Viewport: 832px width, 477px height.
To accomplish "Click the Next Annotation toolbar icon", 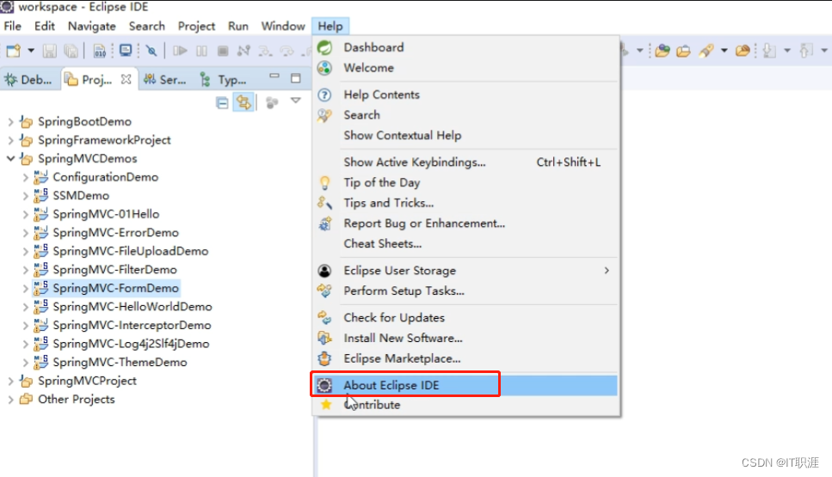I will (769, 51).
